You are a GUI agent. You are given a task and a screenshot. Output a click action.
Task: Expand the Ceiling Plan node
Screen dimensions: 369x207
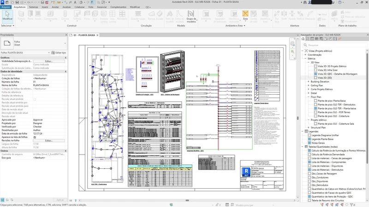(x=309, y=86)
